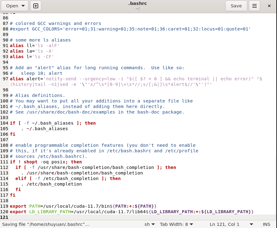Click "# sleep 10; alert" comment

pyautogui.click(x=36, y=73)
